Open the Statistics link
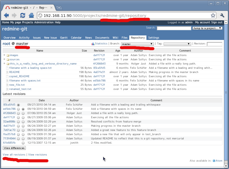Image resolution: width=229 pixels, height=169 pixels. pos(101,43)
